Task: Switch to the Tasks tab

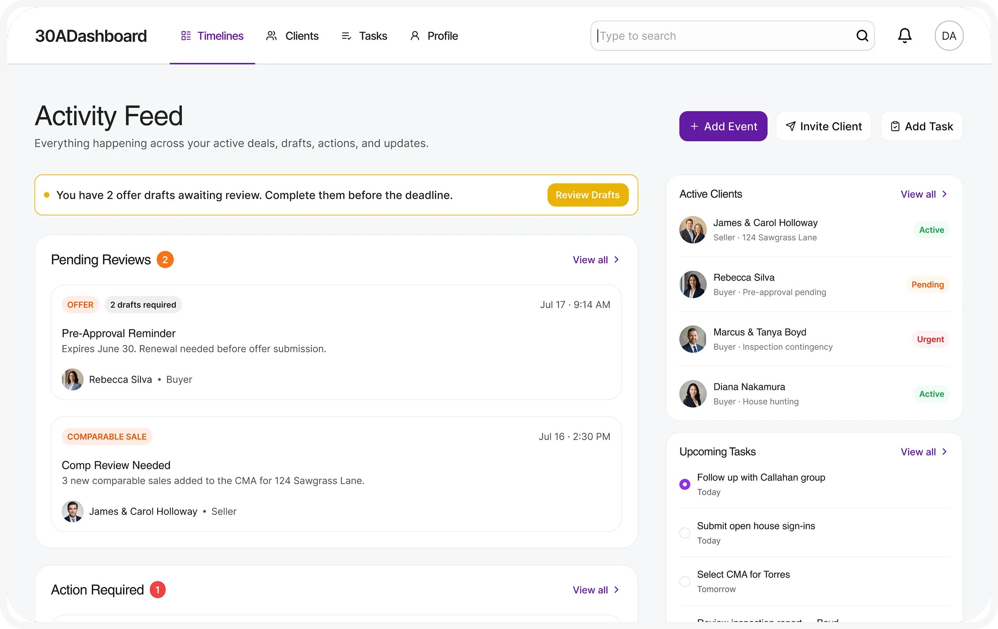Action: click(x=364, y=36)
